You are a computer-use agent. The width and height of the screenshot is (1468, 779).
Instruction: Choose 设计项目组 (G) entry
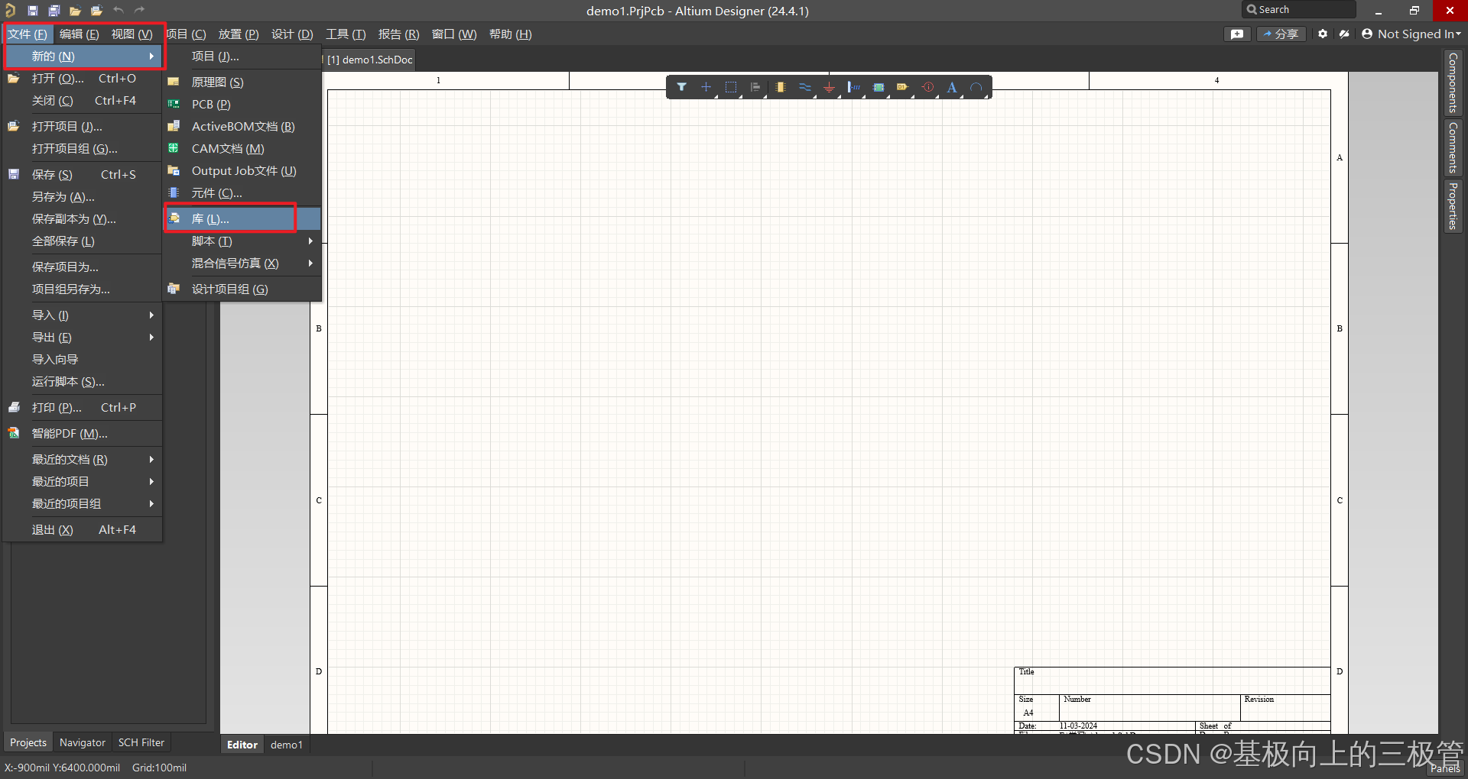pyautogui.click(x=243, y=289)
